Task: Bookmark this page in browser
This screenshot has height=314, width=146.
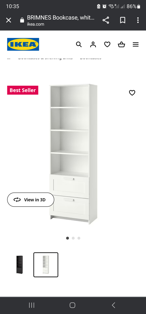Action: 122,20
